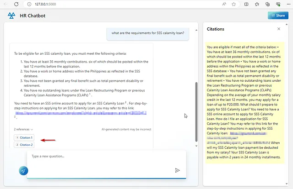Focus the Type a new question input
Screen dimensions: 293x189
(x=107, y=164)
